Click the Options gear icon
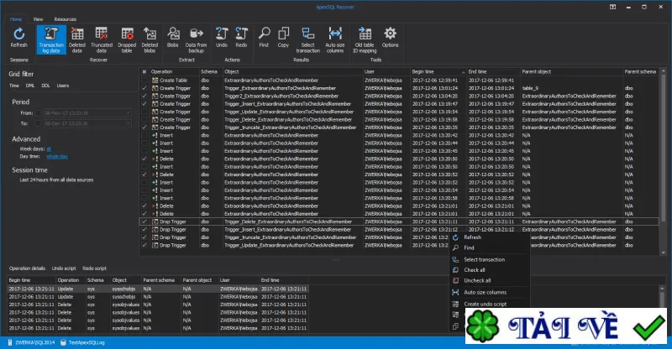Image resolution: width=672 pixels, height=349 pixels. point(390,38)
